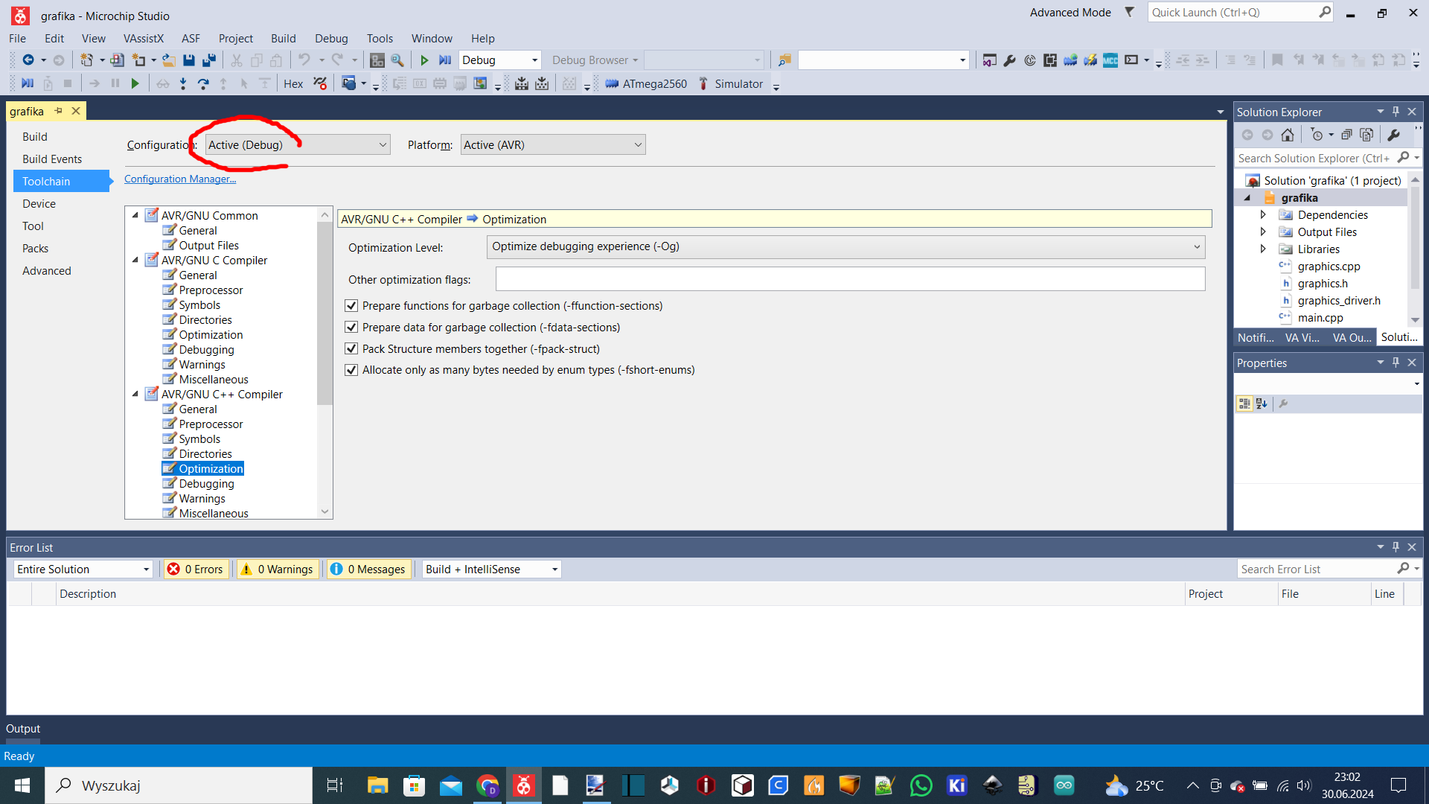Open the Build menu
The image size is (1429, 804).
283,39
